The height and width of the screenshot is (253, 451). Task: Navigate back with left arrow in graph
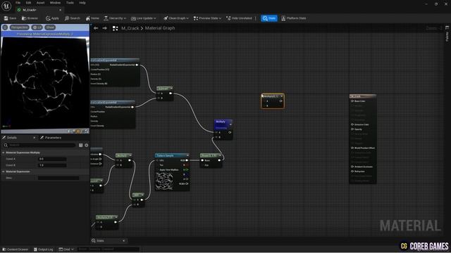coord(96,28)
